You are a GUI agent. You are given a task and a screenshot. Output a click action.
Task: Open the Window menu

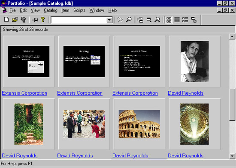97,10
